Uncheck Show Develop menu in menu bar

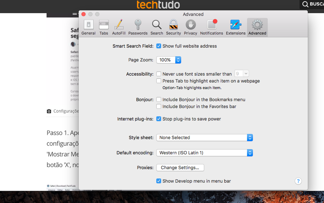click(159, 181)
